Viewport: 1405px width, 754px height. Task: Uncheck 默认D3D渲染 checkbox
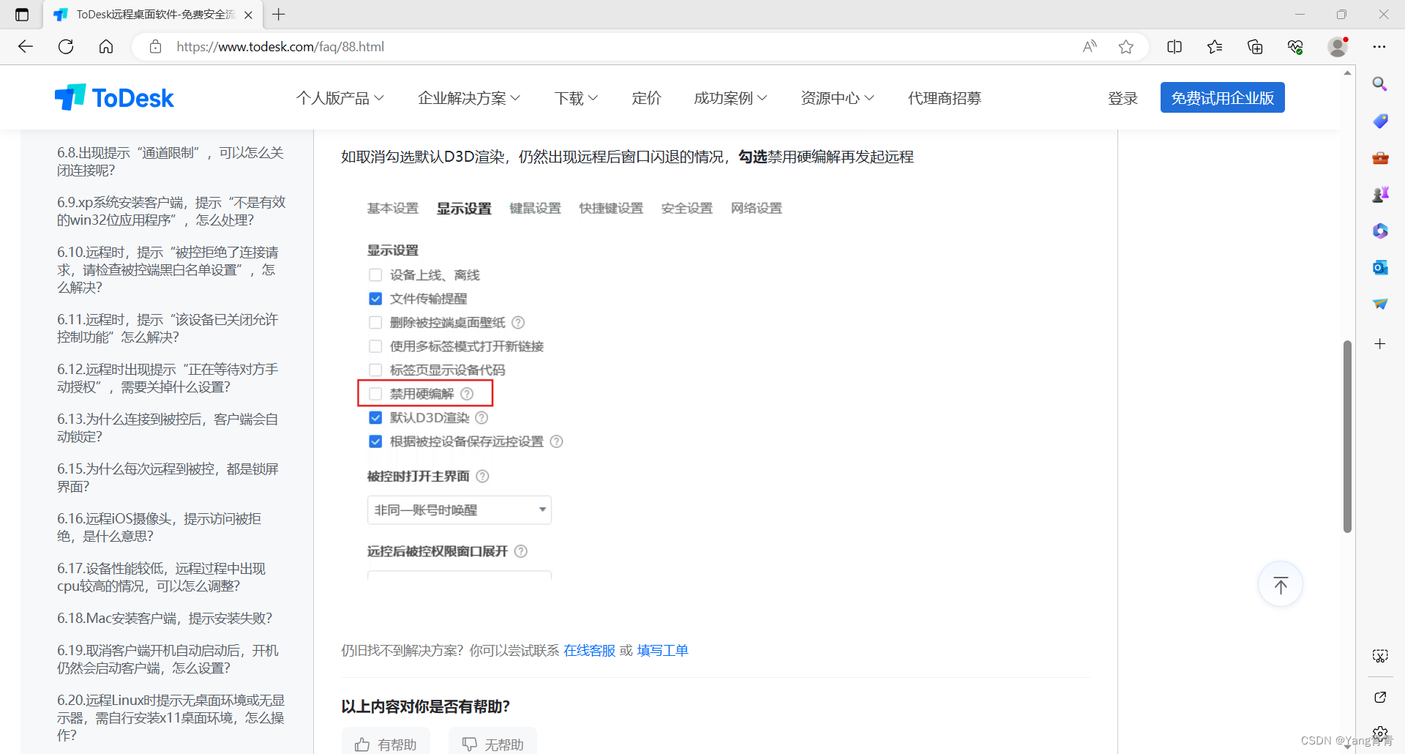tap(375, 418)
